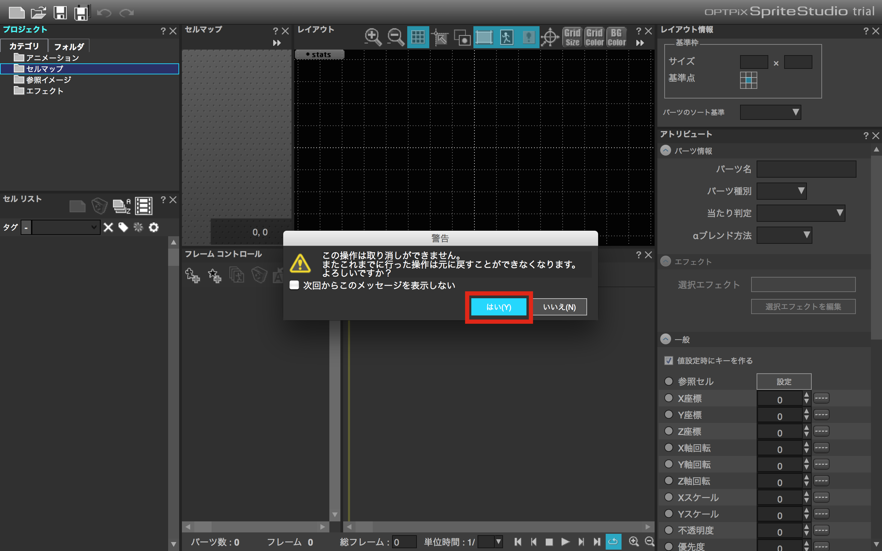Click the Grid Size icon
Image resolution: width=882 pixels, height=551 pixels.
(572, 37)
